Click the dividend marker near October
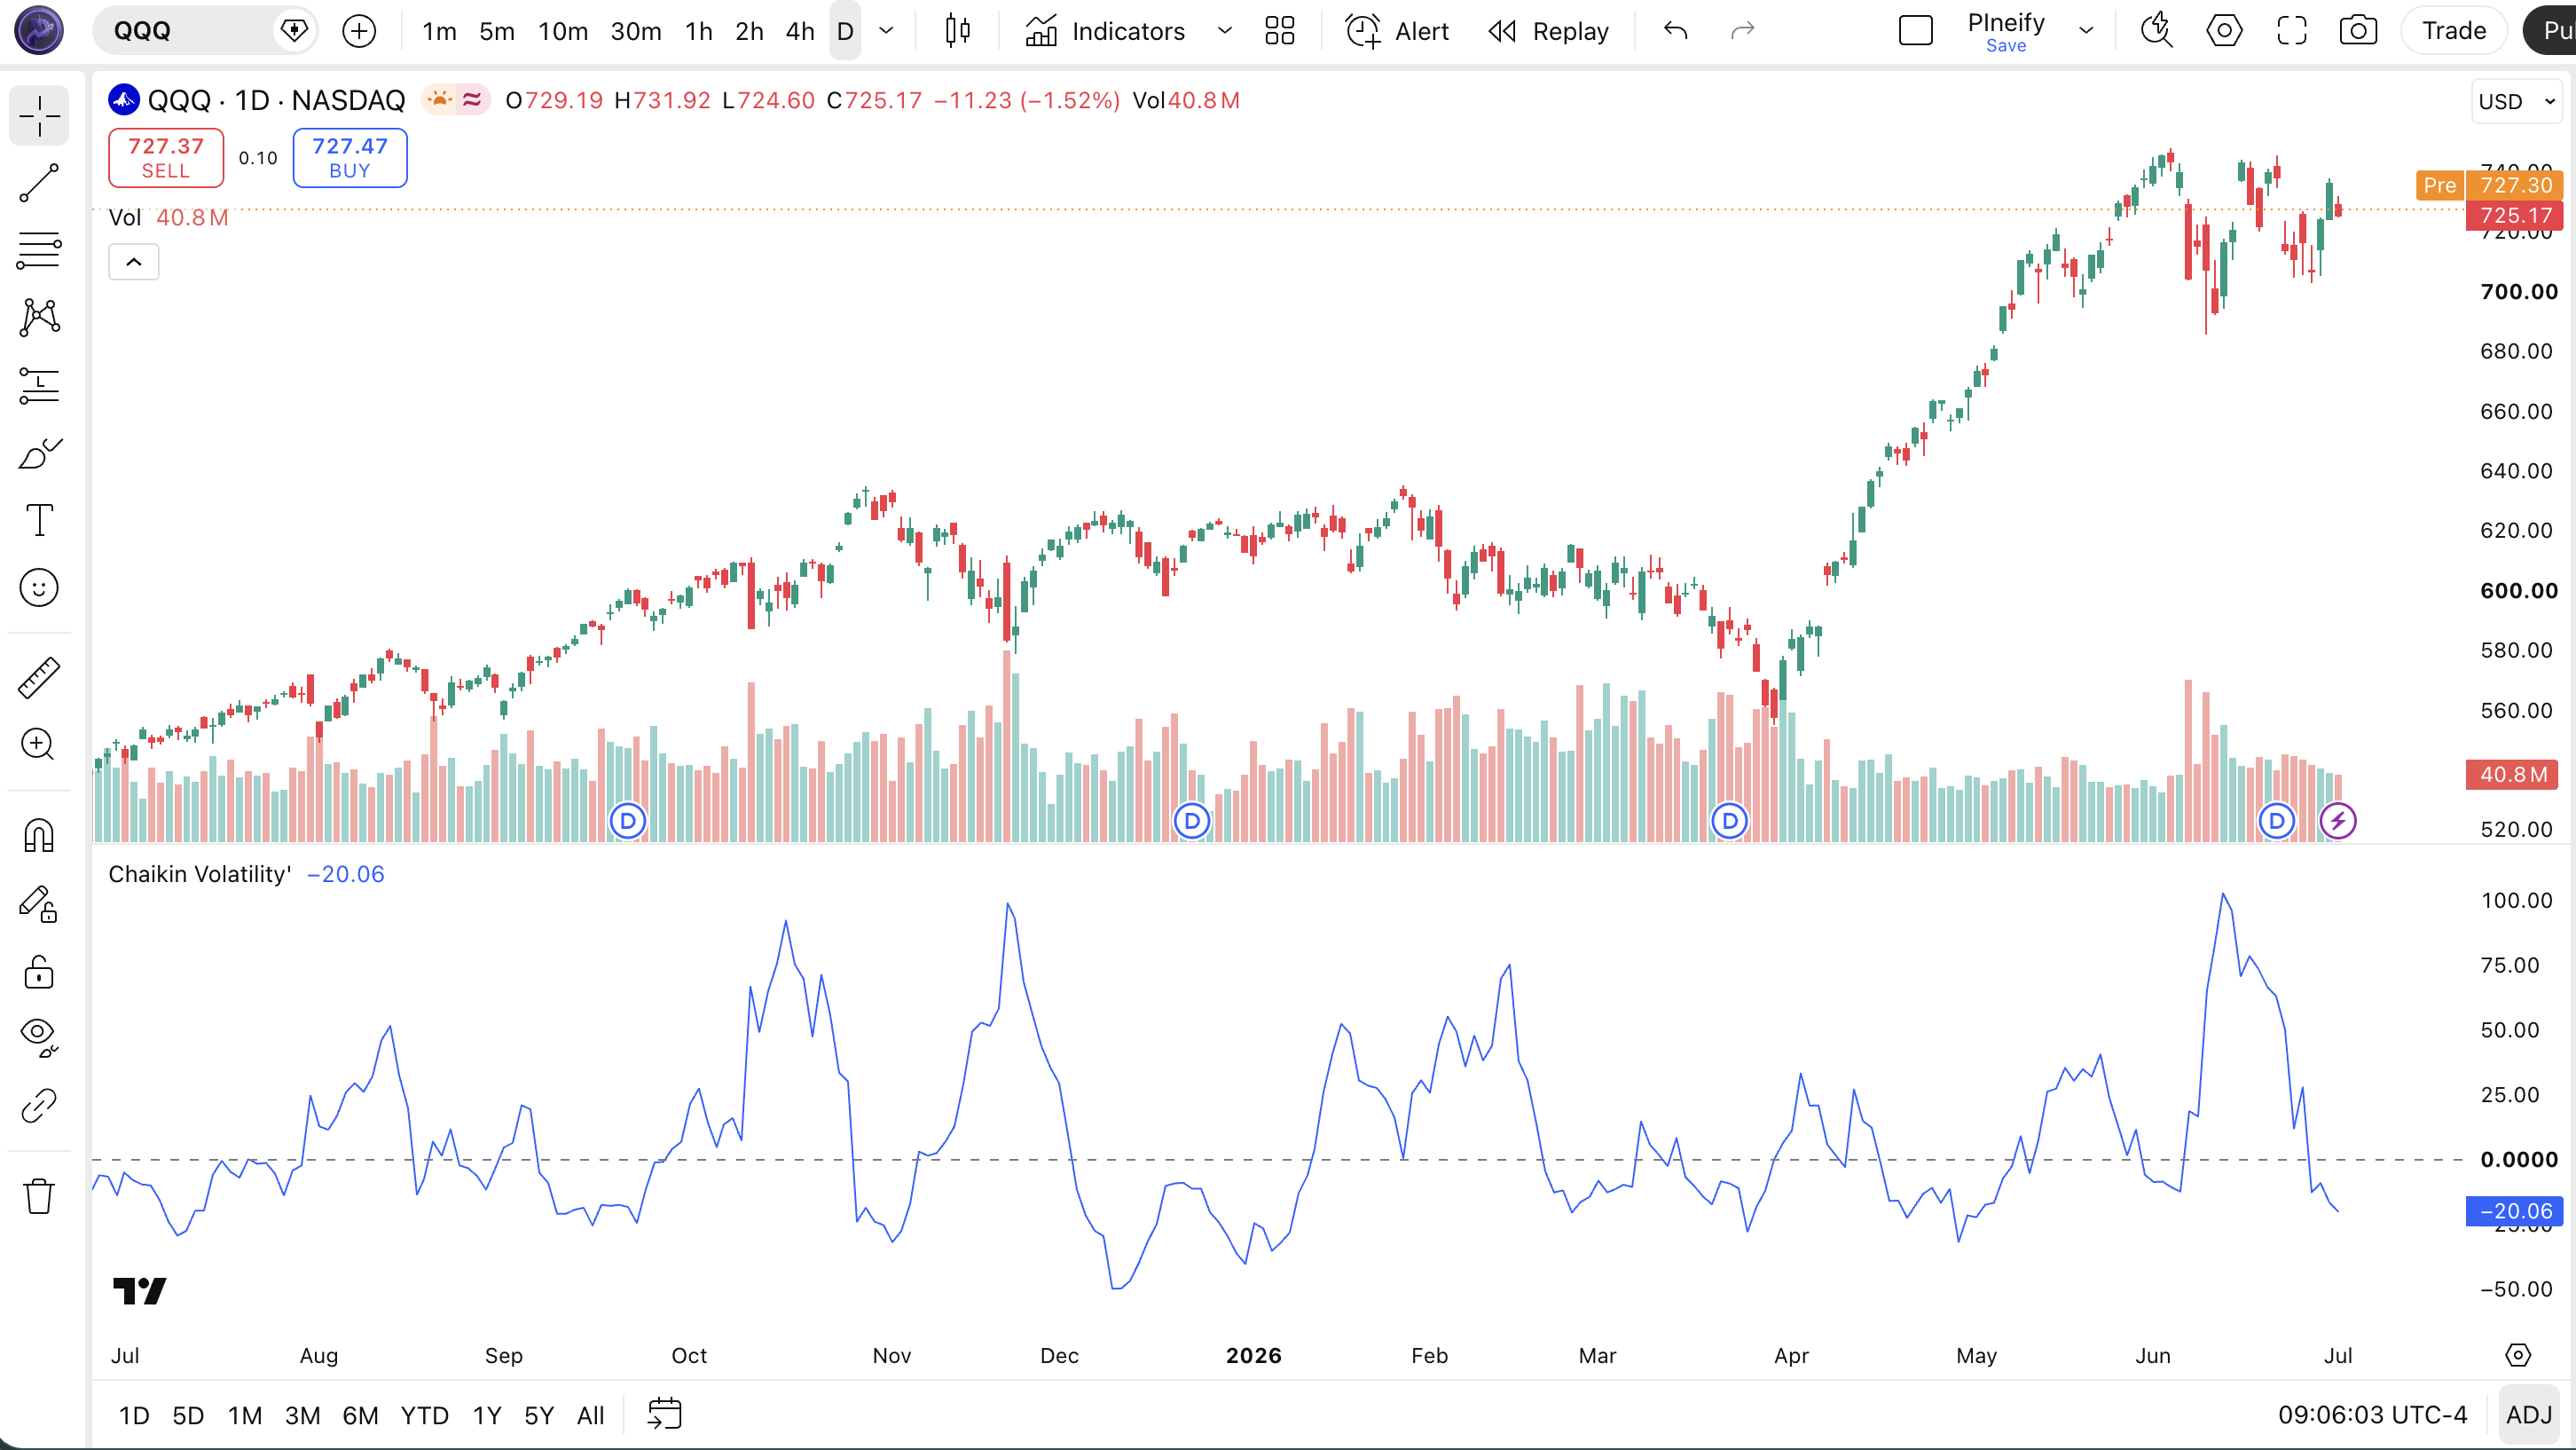The height and width of the screenshot is (1450, 2576). coord(628,822)
